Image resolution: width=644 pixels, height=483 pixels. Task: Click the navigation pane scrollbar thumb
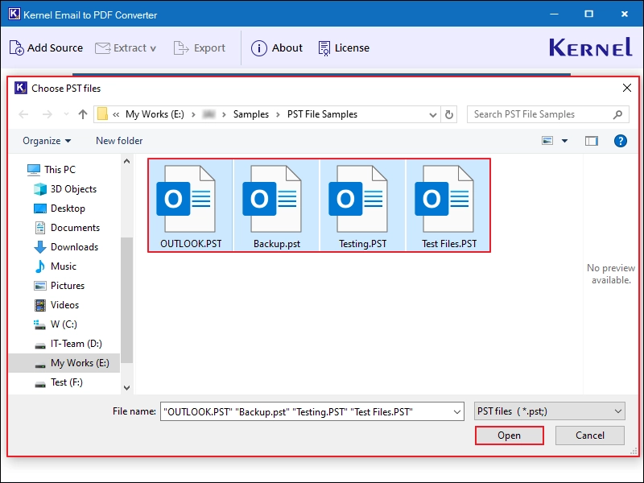[127, 300]
